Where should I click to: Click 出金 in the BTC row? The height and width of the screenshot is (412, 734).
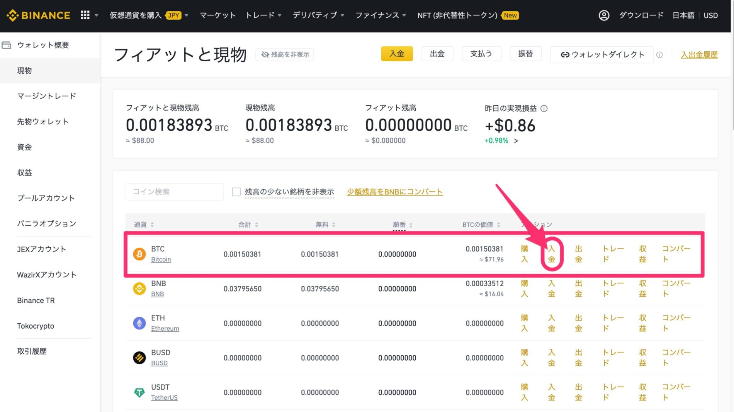pos(578,254)
